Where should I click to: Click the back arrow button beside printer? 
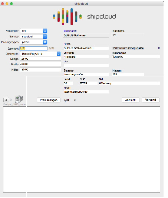coord(6,100)
